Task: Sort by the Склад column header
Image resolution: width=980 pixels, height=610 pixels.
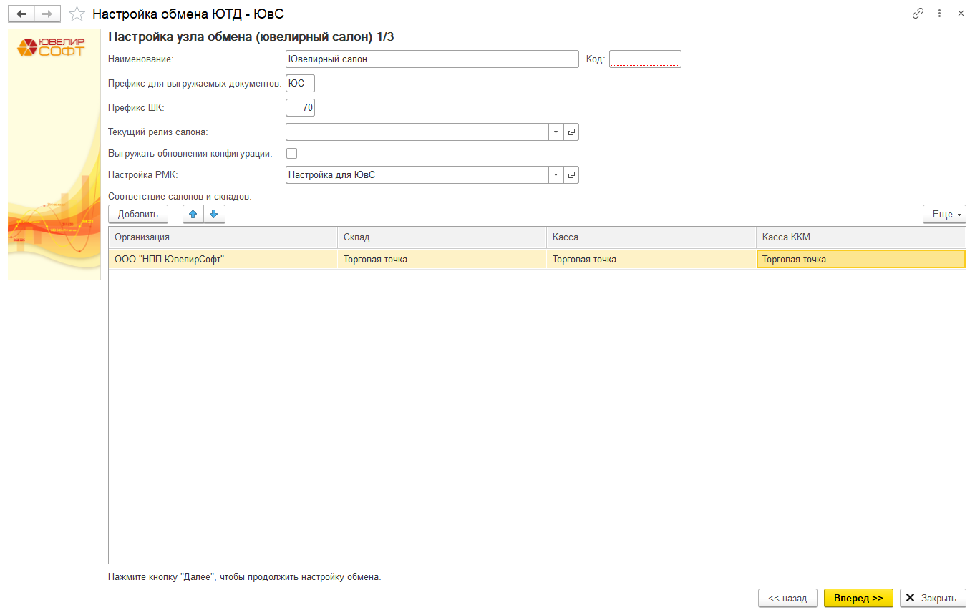Action: 442,237
